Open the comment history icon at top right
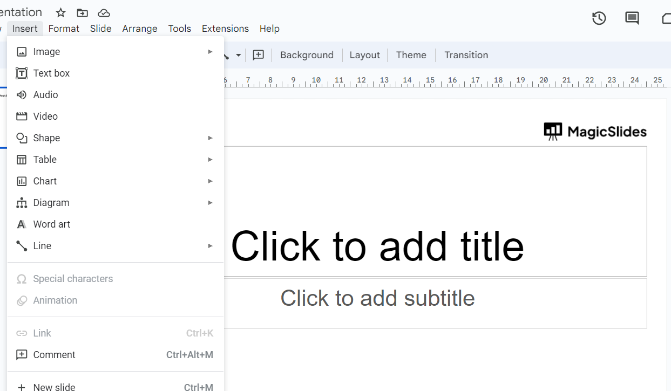Viewport: 671px width, 391px height. point(632,18)
